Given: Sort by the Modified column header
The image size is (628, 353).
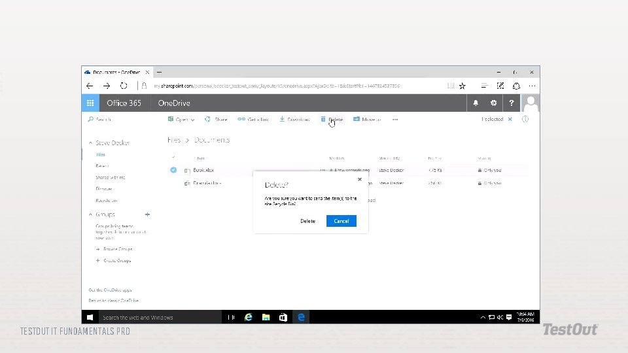Looking at the screenshot, I should [337, 158].
